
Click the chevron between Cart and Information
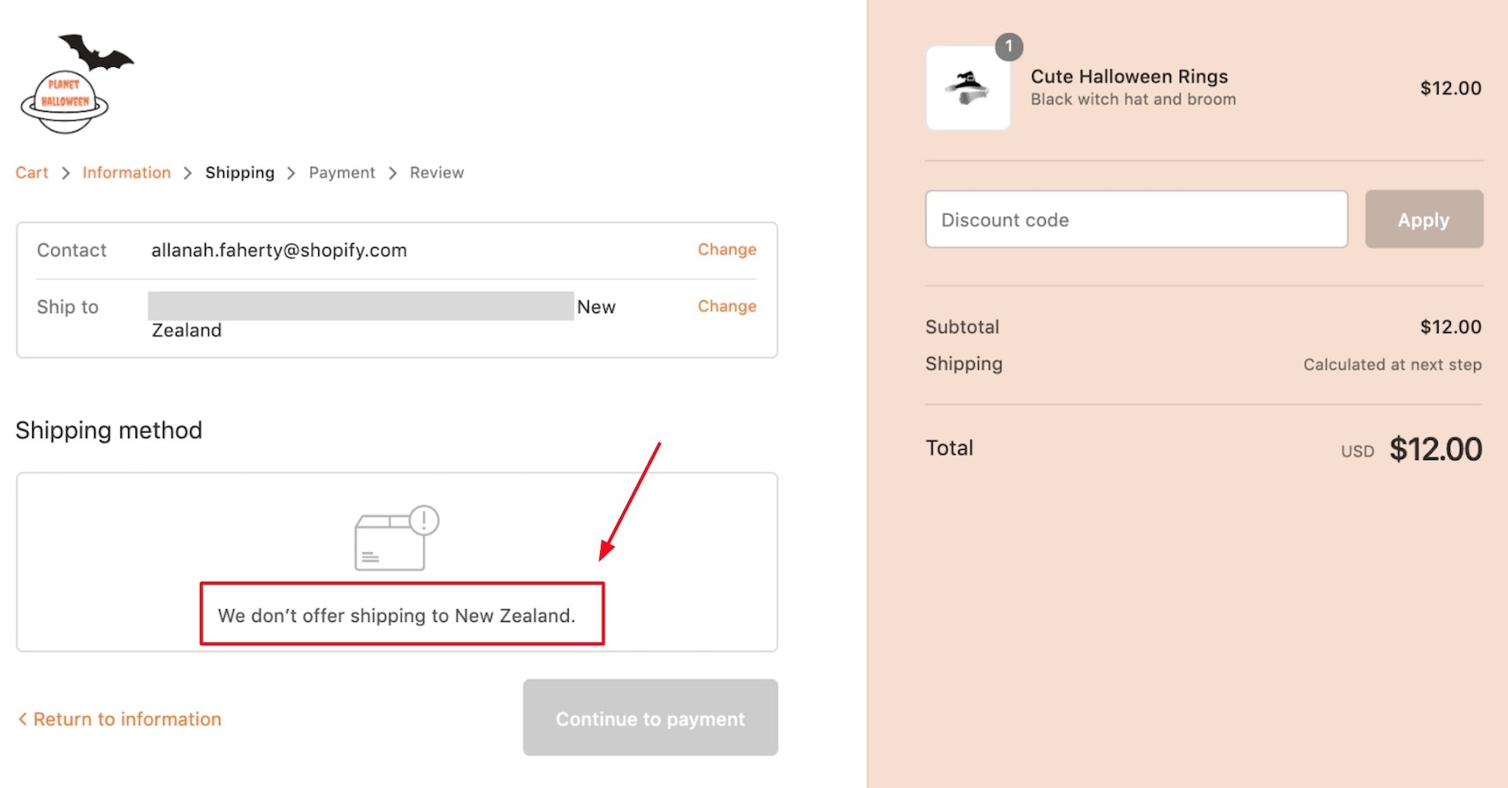pos(64,173)
